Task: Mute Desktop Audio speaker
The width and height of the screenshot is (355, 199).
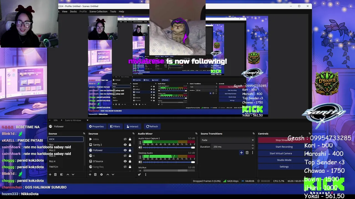Action: 140,162
